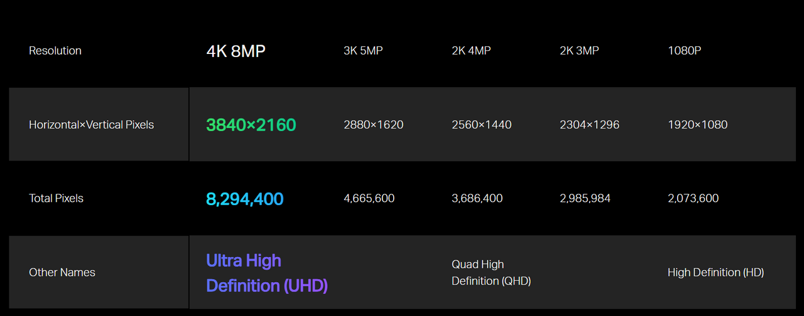Select the 4,665,600 total pixels value

pyautogui.click(x=369, y=199)
